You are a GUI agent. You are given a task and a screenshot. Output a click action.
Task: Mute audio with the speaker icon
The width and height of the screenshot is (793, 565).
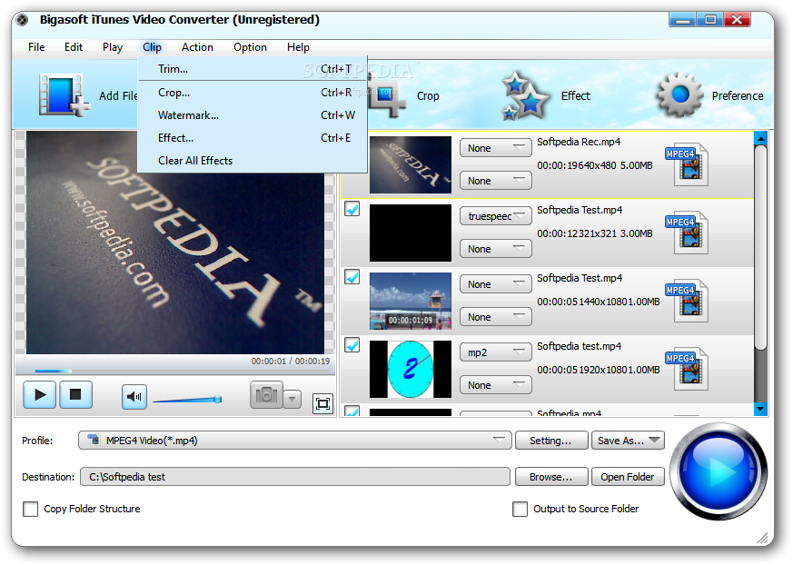coord(134,397)
